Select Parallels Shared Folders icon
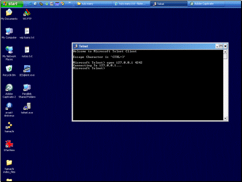Screen dimensions: 242x182 27,91
